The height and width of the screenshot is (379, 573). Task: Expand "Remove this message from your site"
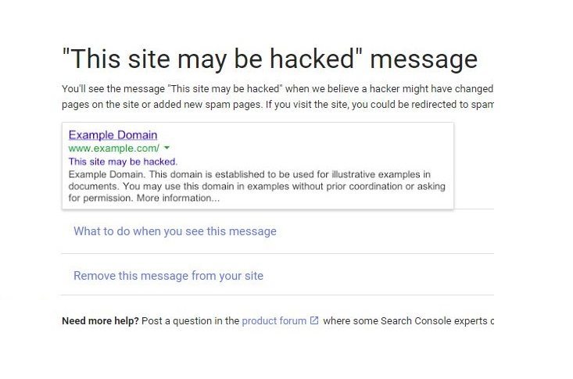point(168,276)
